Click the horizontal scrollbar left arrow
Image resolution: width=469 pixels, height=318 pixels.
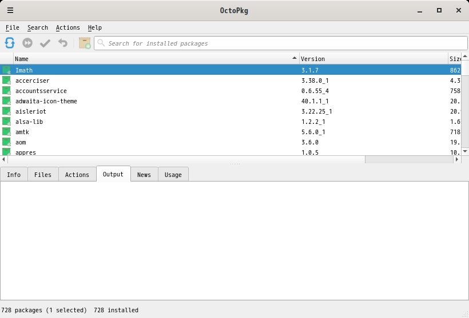(3, 159)
